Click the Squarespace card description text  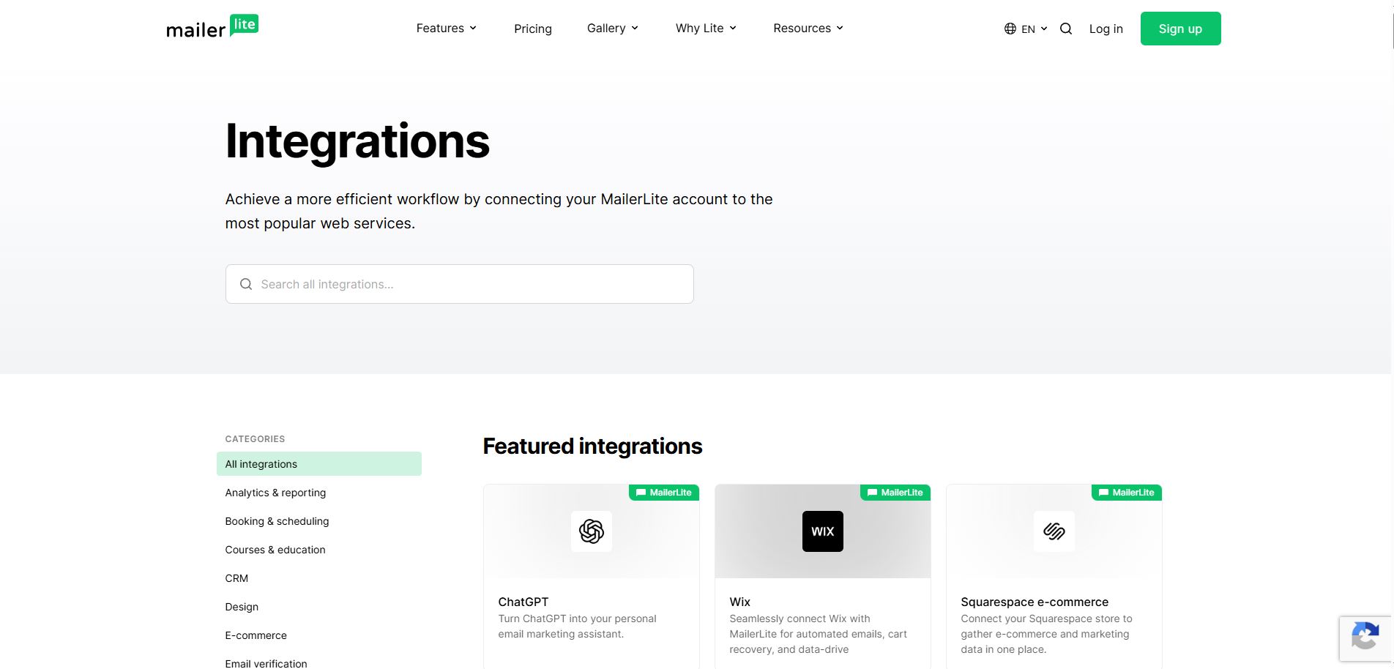(x=1046, y=634)
